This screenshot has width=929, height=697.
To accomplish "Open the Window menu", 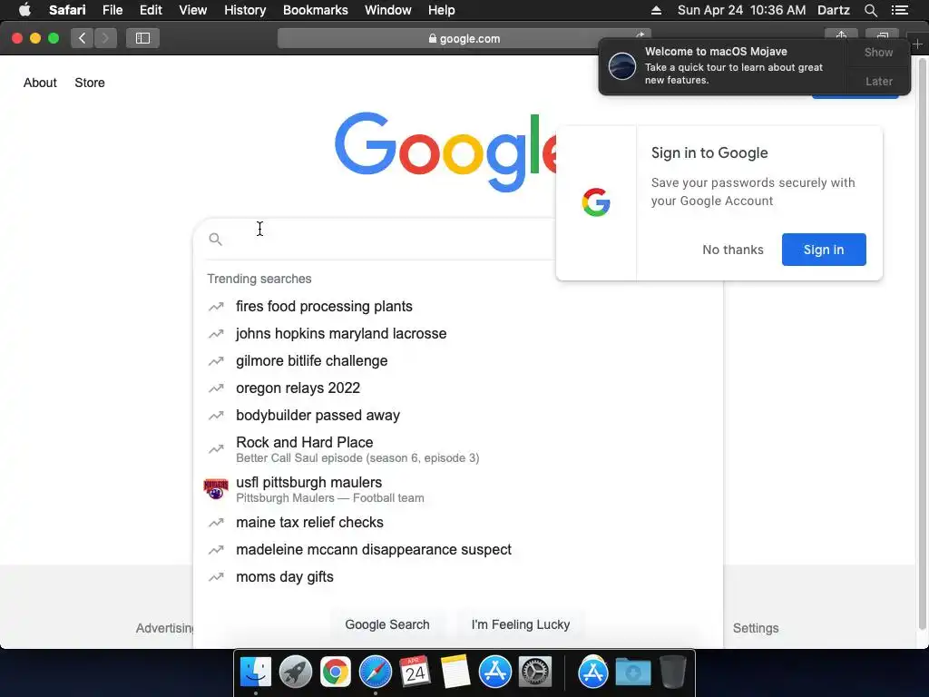I will (x=388, y=10).
